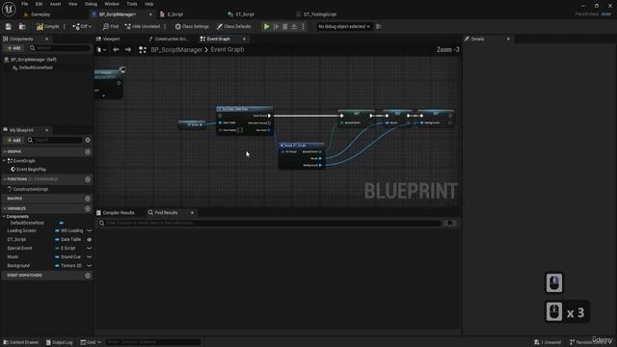Image resolution: width=617 pixels, height=347 pixels.
Task: Click the My Blueprint search field
Action: pos(55,140)
